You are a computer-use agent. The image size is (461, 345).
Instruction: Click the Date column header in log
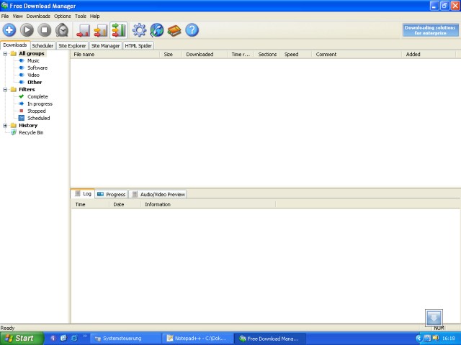pyautogui.click(x=125, y=204)
